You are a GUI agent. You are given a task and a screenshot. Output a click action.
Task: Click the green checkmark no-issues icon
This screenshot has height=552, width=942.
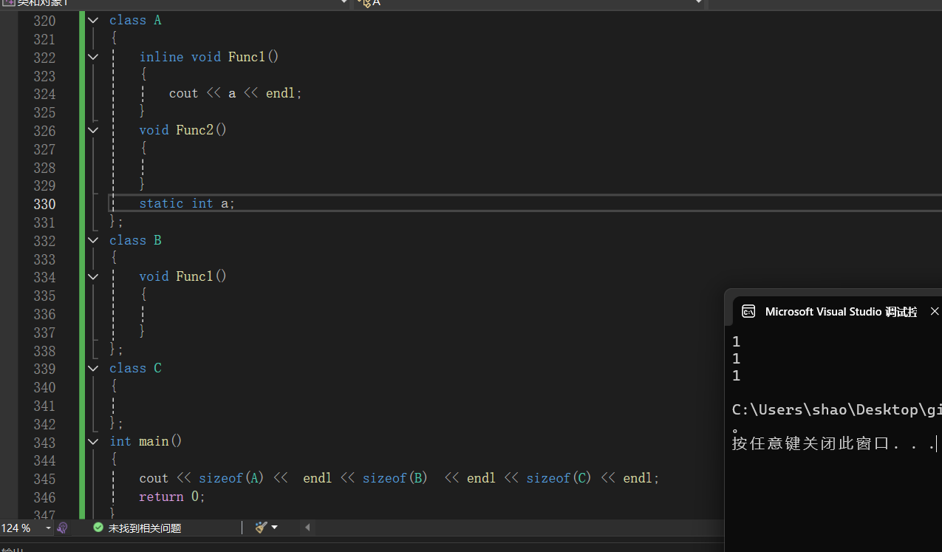point(98,528)
